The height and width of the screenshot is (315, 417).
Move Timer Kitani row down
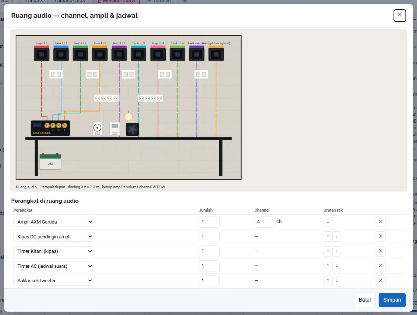coord(337,251)
